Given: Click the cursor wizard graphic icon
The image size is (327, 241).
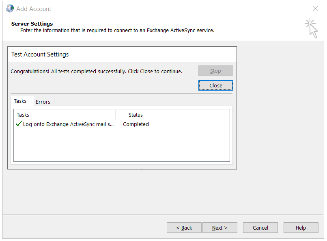Looking at the screenshot, I should pos(311,28).
